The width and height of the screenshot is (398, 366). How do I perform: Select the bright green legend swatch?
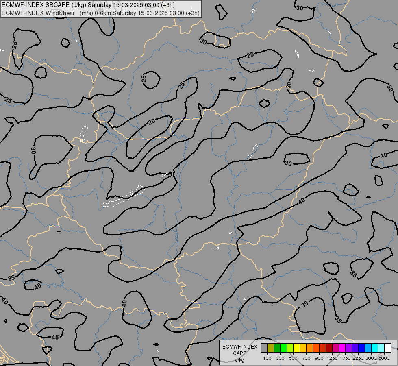pos(283,348)
